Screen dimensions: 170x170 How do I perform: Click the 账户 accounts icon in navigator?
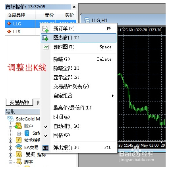(x=18, y=126)
